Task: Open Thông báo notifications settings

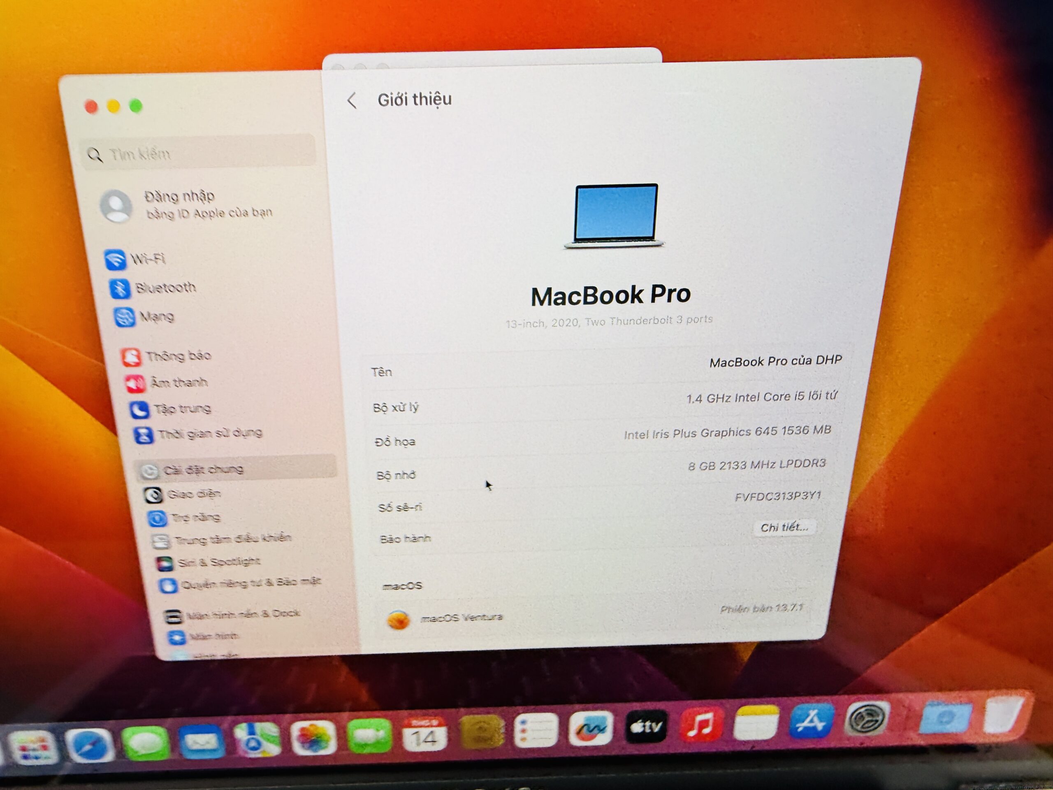Action: (x=166, y=356)
